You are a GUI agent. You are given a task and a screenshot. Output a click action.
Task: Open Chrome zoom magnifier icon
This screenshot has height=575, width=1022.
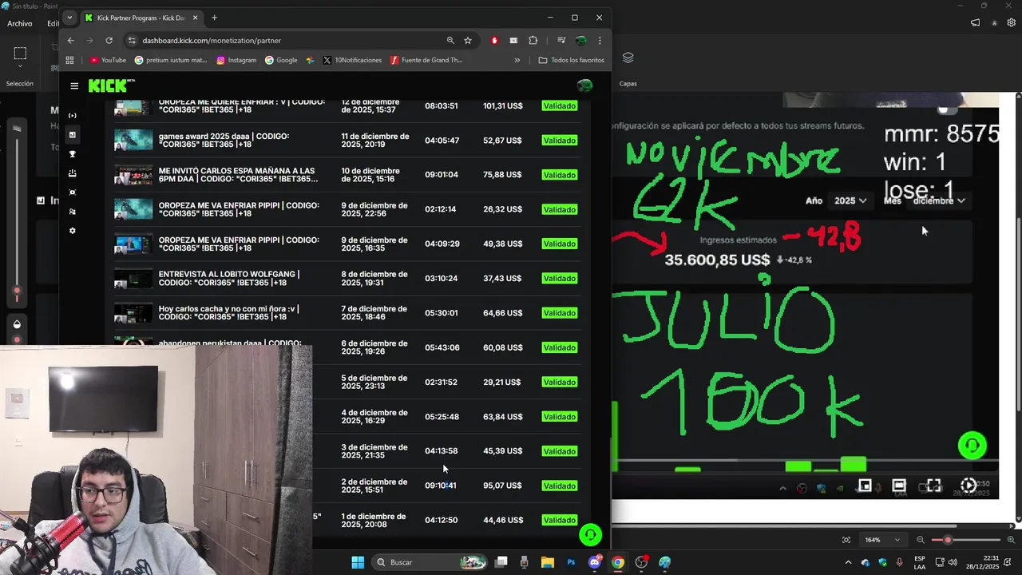[x=450, y=40]
